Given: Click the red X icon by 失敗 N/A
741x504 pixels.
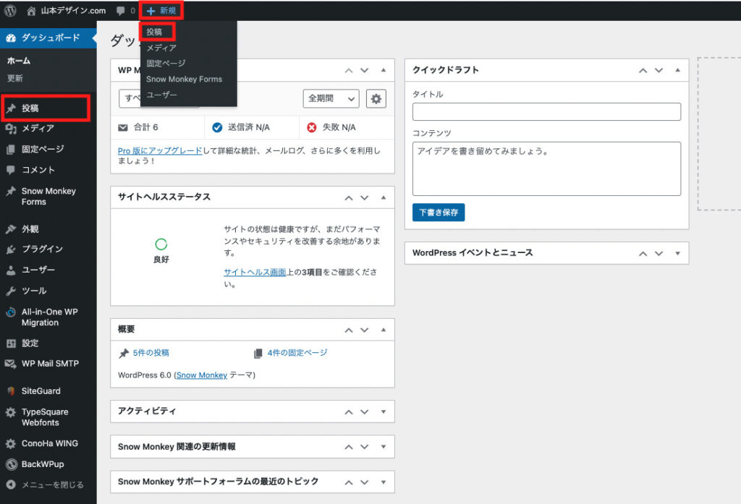Looking at the screenshot, I should [x=311, y=127].
